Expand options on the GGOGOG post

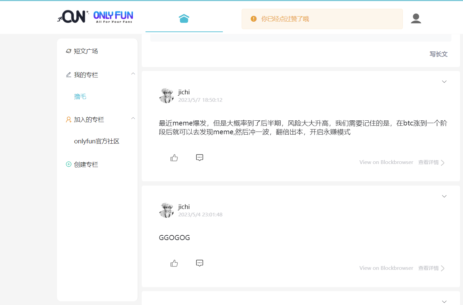(x=444, y=196)
